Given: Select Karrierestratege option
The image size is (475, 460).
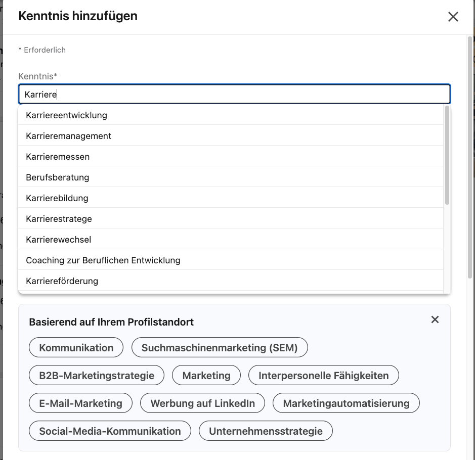Looking at the screenshot, I should point(59,219).
